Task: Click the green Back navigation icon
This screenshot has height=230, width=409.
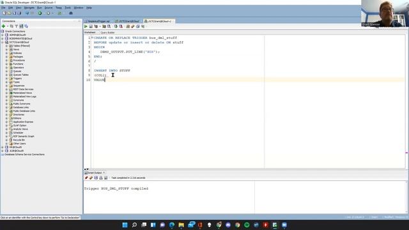Action: click(40, 13)
